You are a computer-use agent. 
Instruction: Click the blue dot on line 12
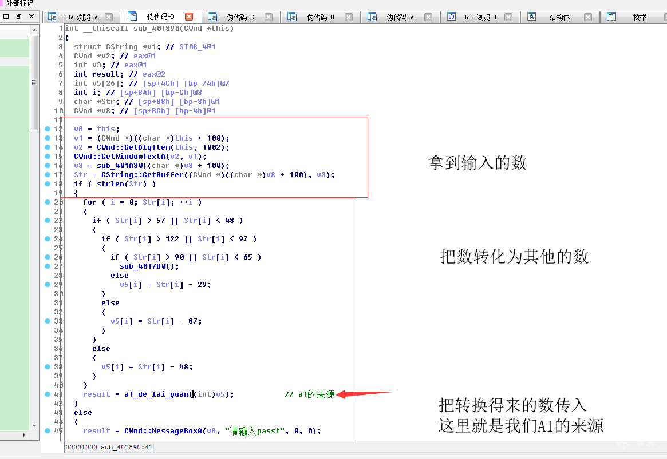point(48,129)
